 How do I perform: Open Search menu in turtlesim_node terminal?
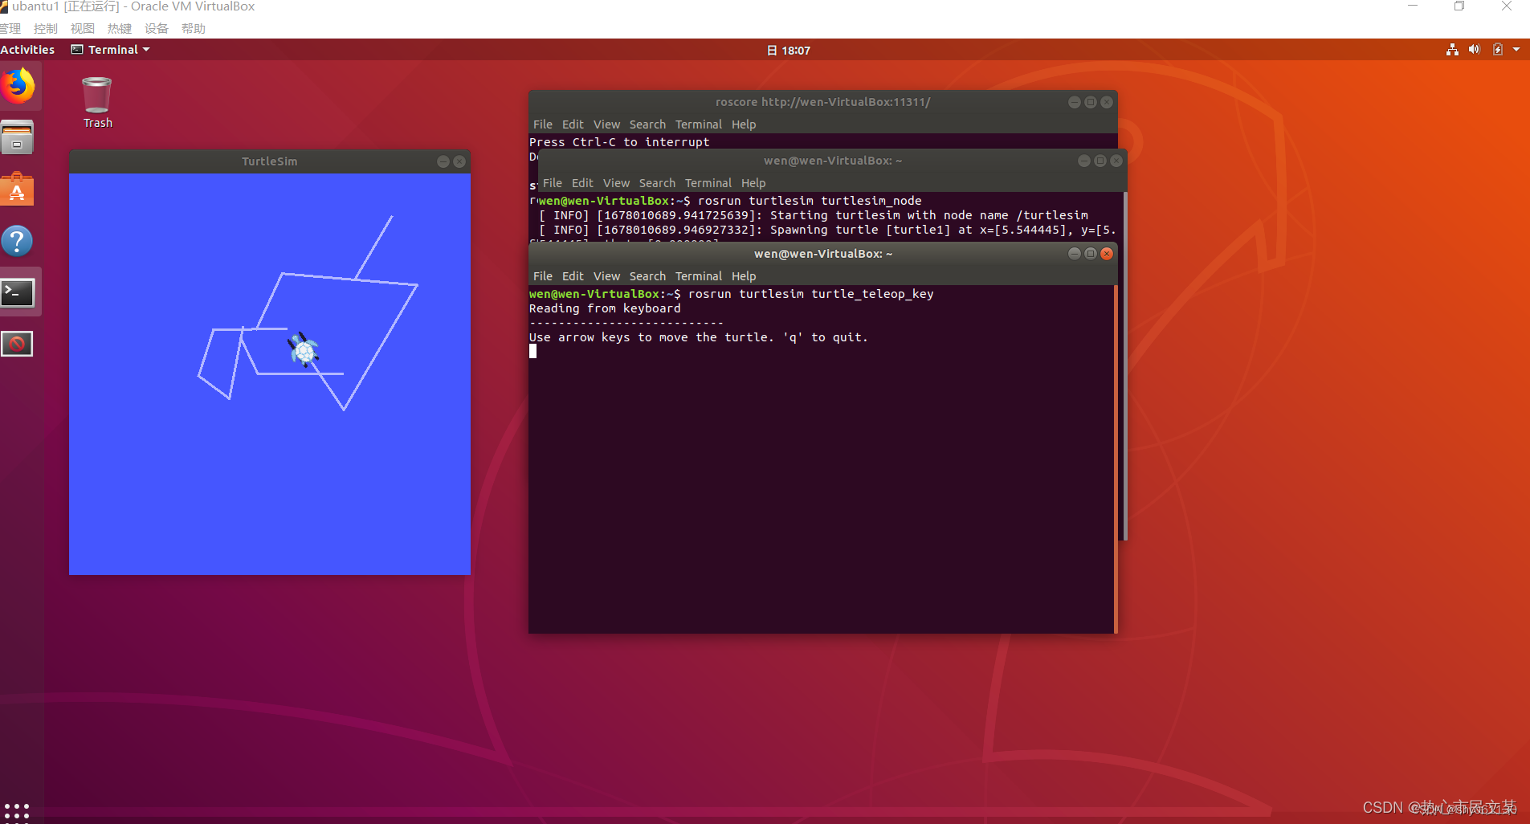coord(657,183)
